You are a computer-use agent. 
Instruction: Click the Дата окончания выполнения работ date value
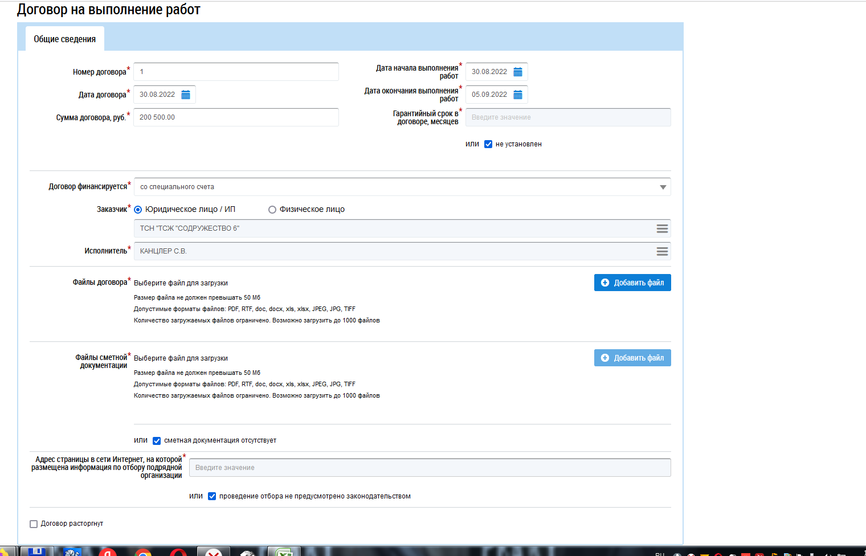tap(489, 95)
